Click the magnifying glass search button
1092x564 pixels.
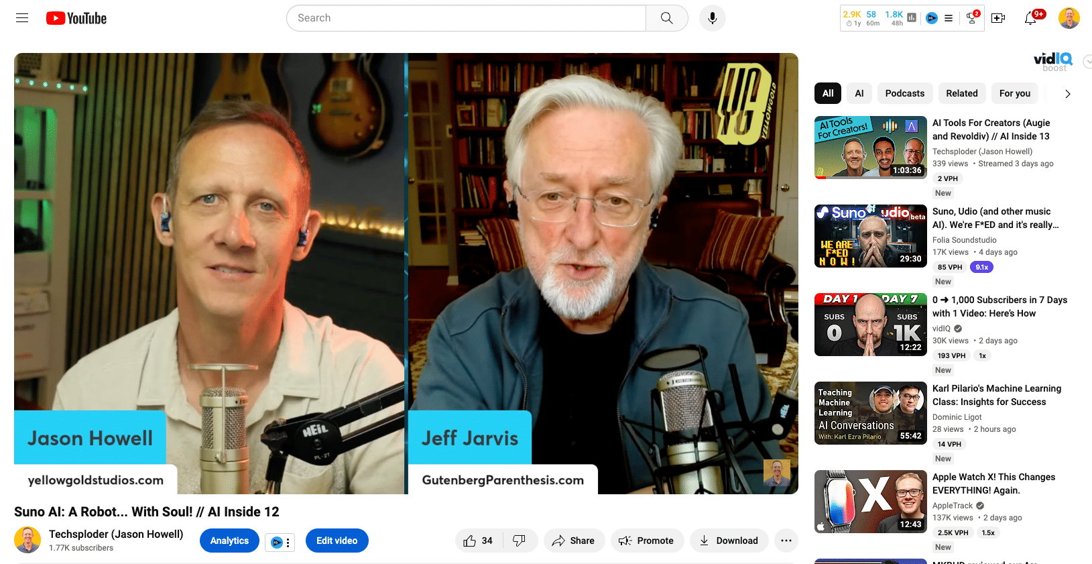[666, 18]
